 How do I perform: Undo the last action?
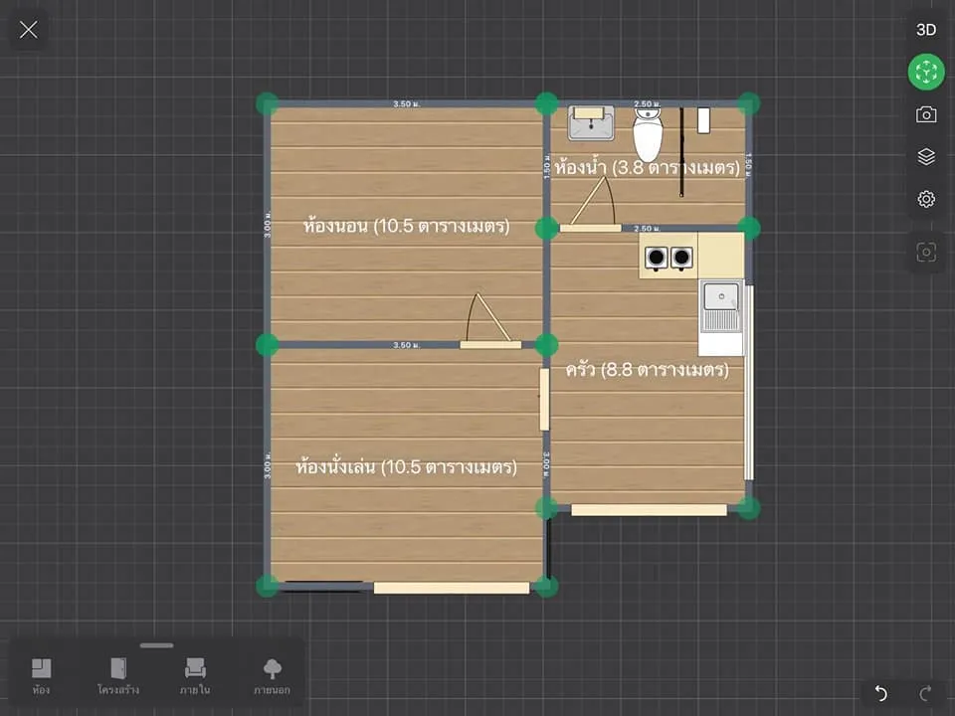880,693
